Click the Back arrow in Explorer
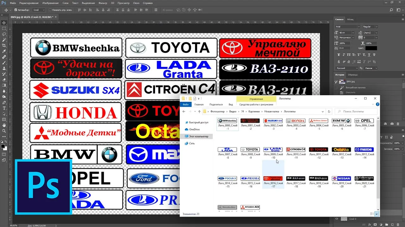 point(184,111)
